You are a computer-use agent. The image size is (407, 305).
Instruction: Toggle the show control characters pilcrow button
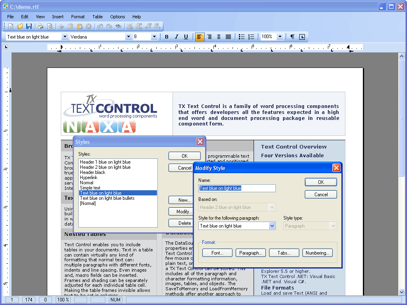coord(293,37)
